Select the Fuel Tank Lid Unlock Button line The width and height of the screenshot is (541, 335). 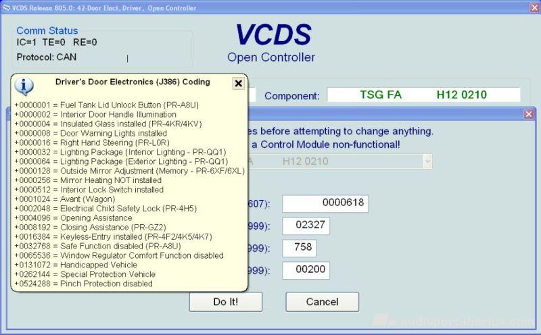click(107, 105)
